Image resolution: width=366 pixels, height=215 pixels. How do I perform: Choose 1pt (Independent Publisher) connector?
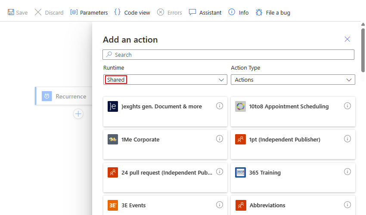293,144
